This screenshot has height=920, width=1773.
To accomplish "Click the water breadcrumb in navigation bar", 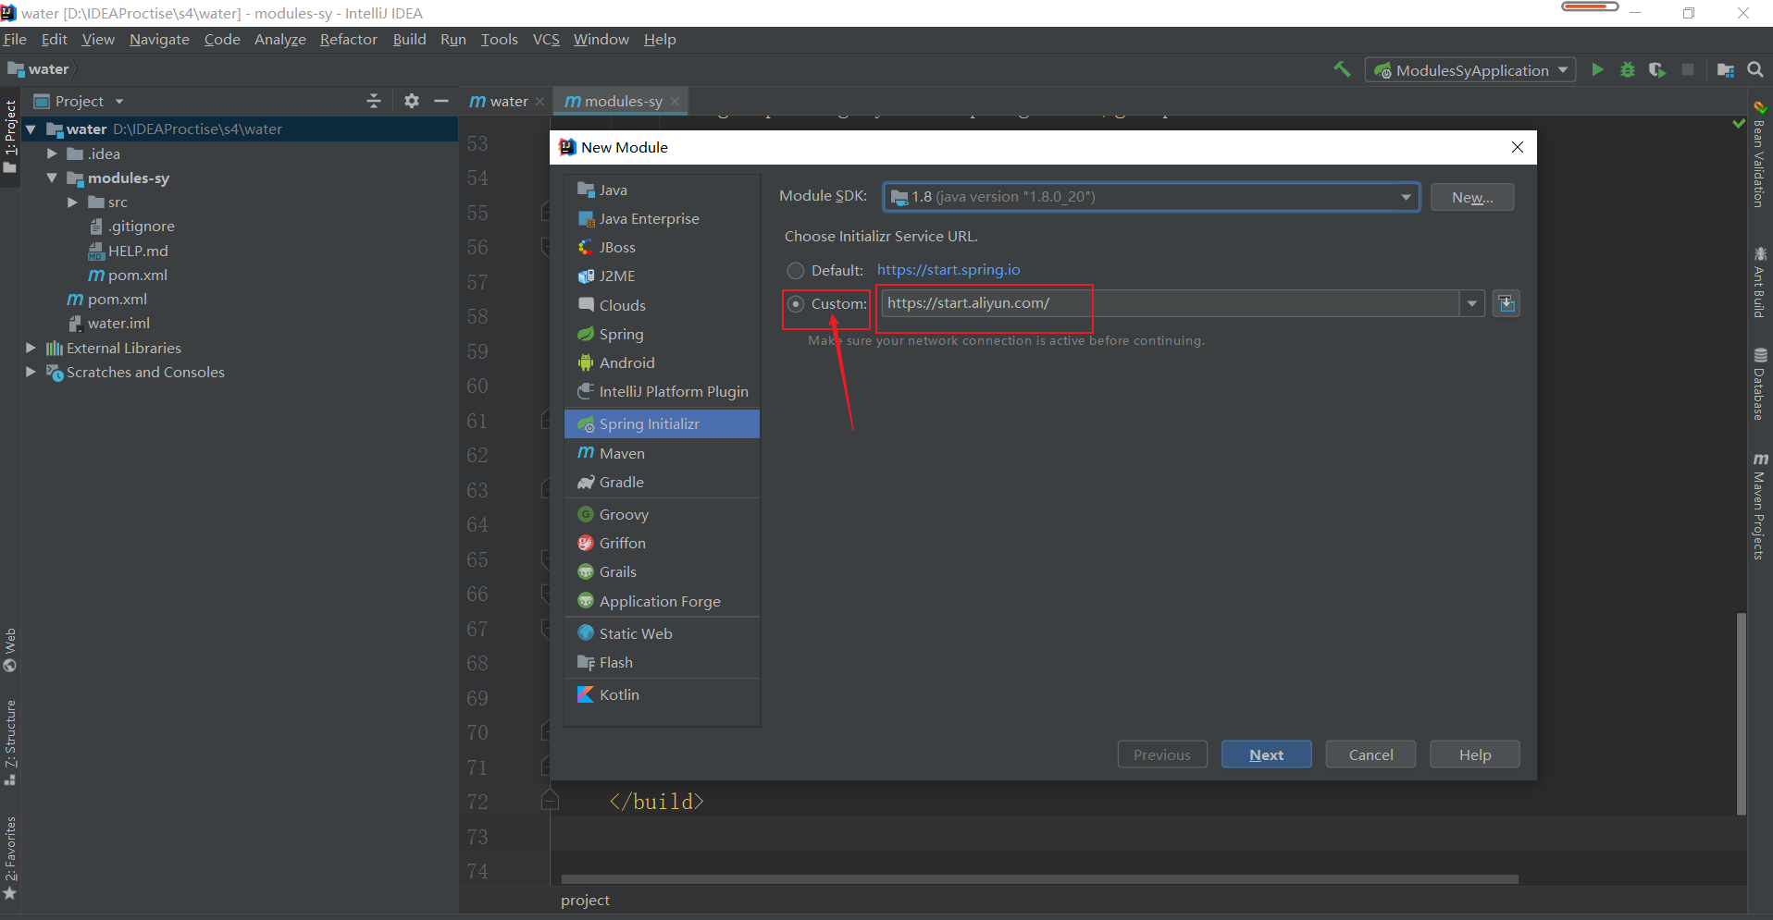I will tap(39, 69).
